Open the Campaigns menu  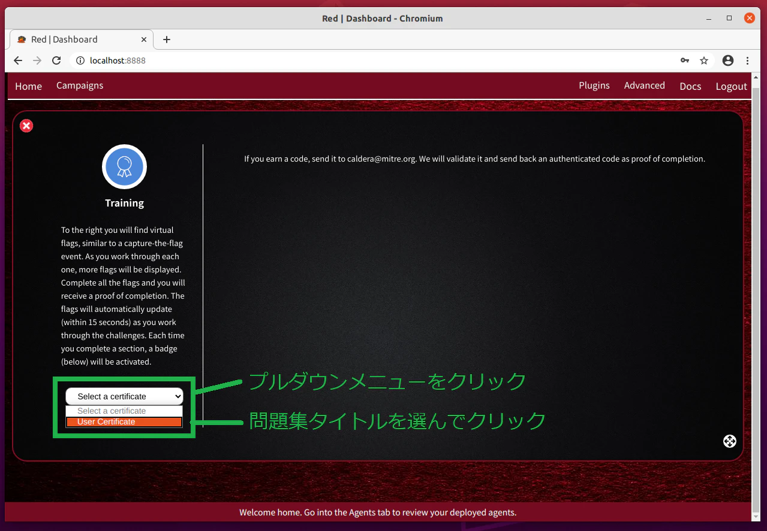80,86
